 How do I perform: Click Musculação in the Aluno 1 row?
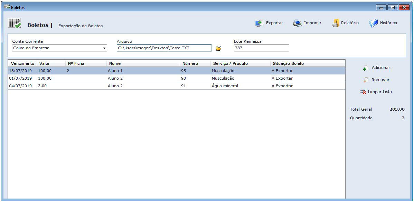click(x=223, y=71)
